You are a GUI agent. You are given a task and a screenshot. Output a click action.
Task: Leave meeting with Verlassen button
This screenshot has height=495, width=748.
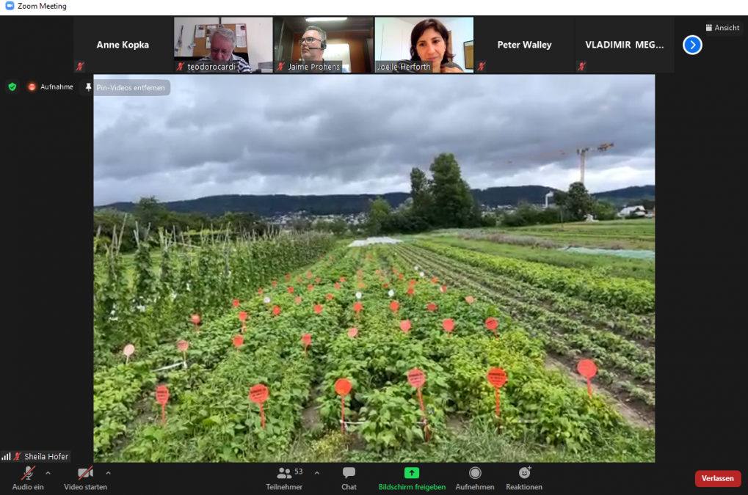717,478
